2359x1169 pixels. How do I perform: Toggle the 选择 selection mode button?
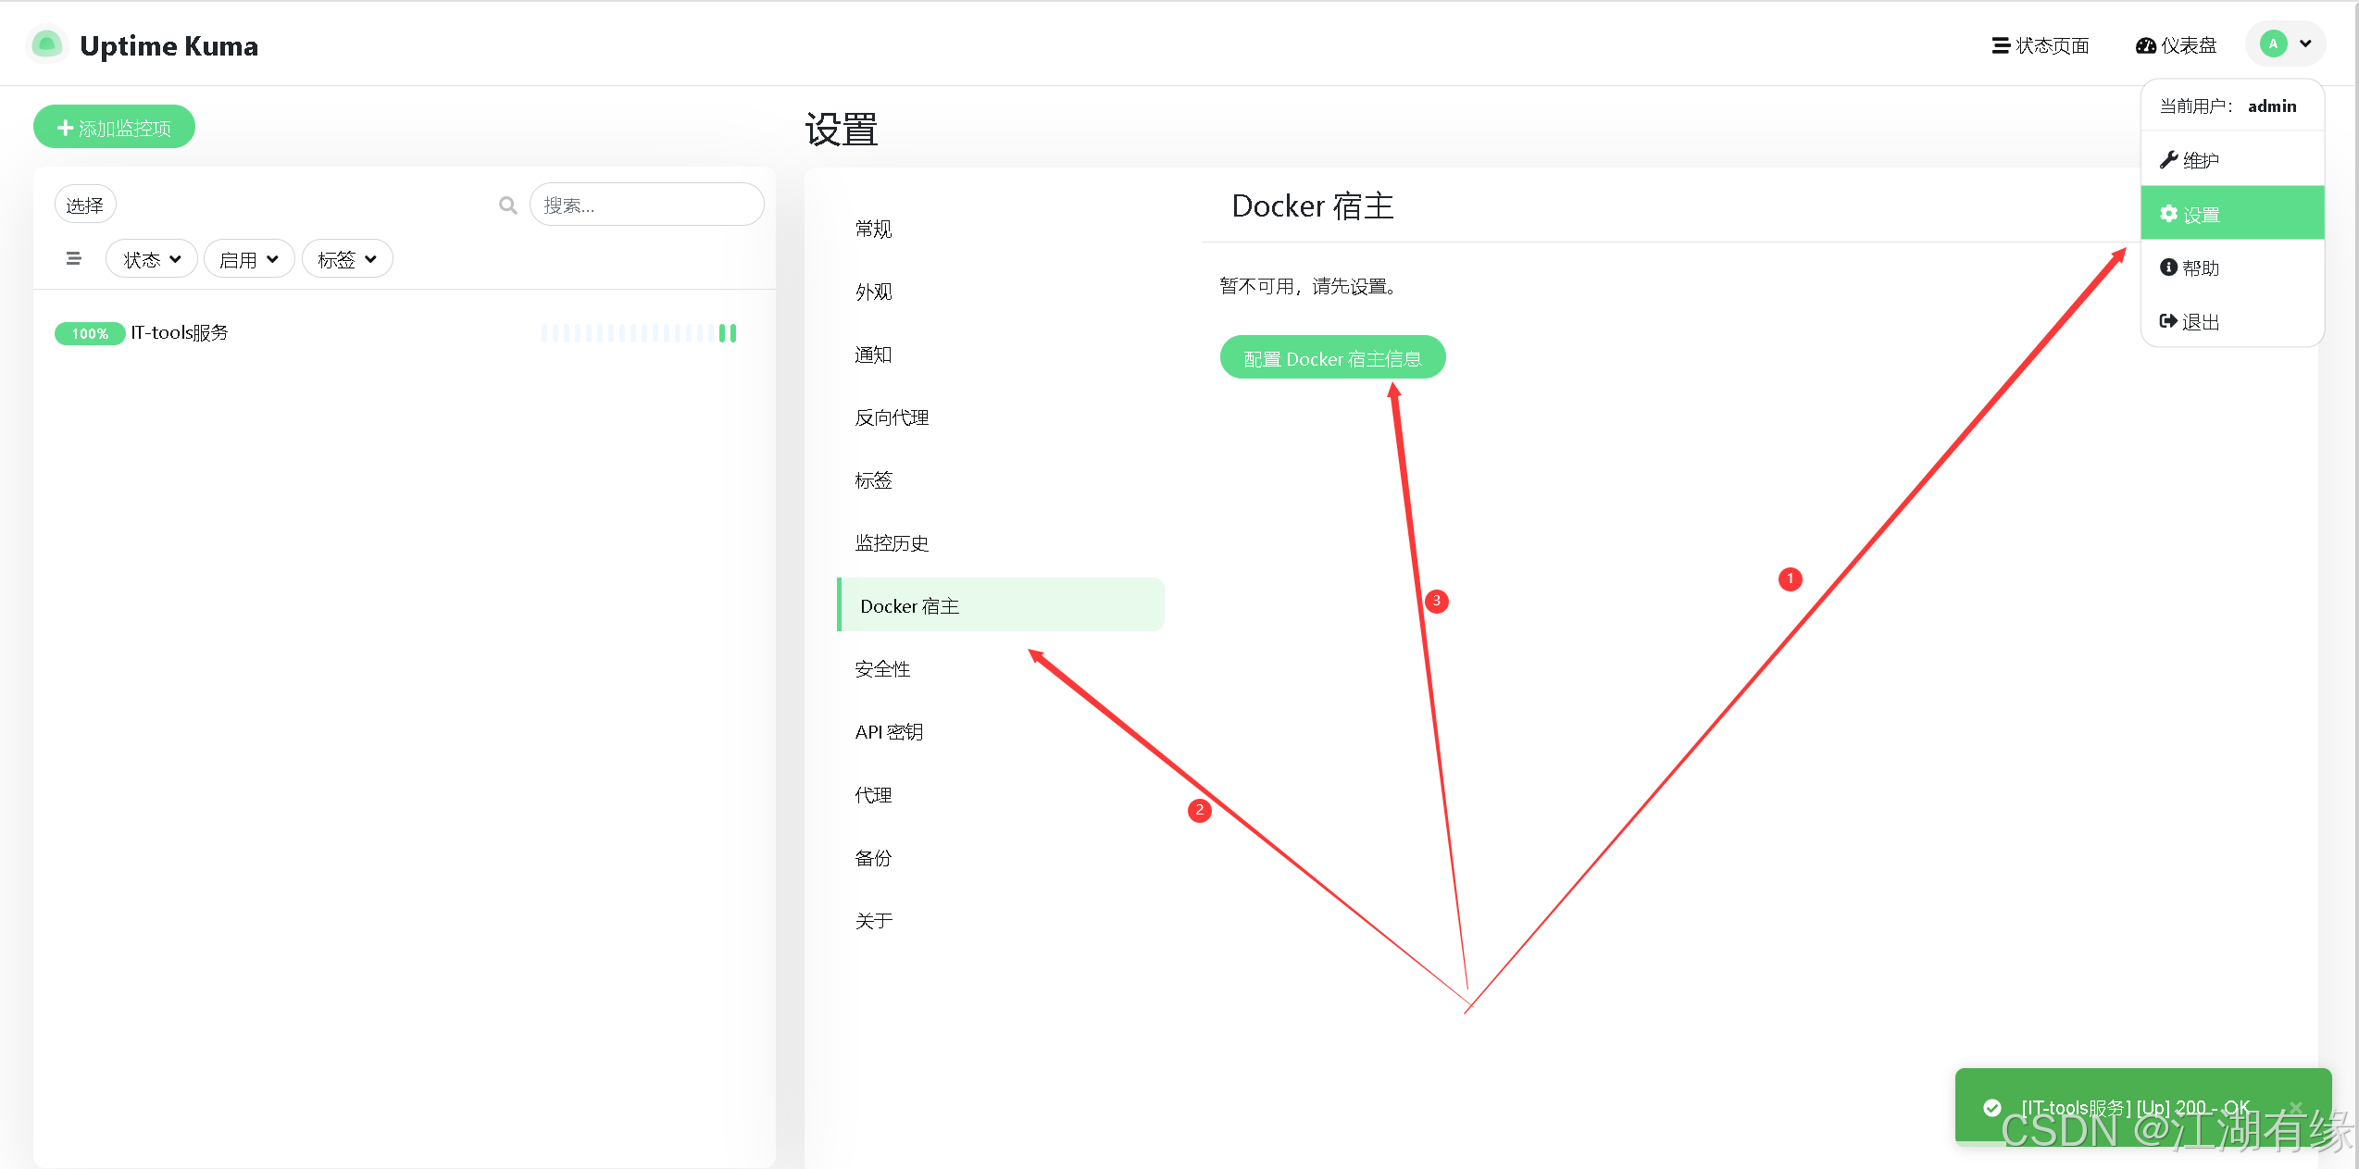(84, 205)
